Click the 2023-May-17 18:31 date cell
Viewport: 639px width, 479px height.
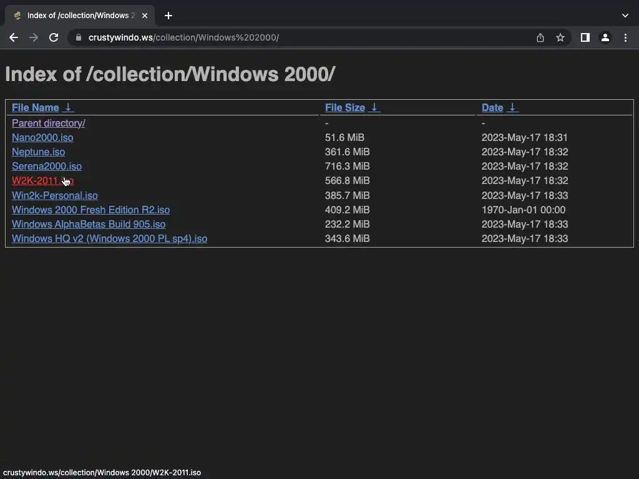click(524, 138)
